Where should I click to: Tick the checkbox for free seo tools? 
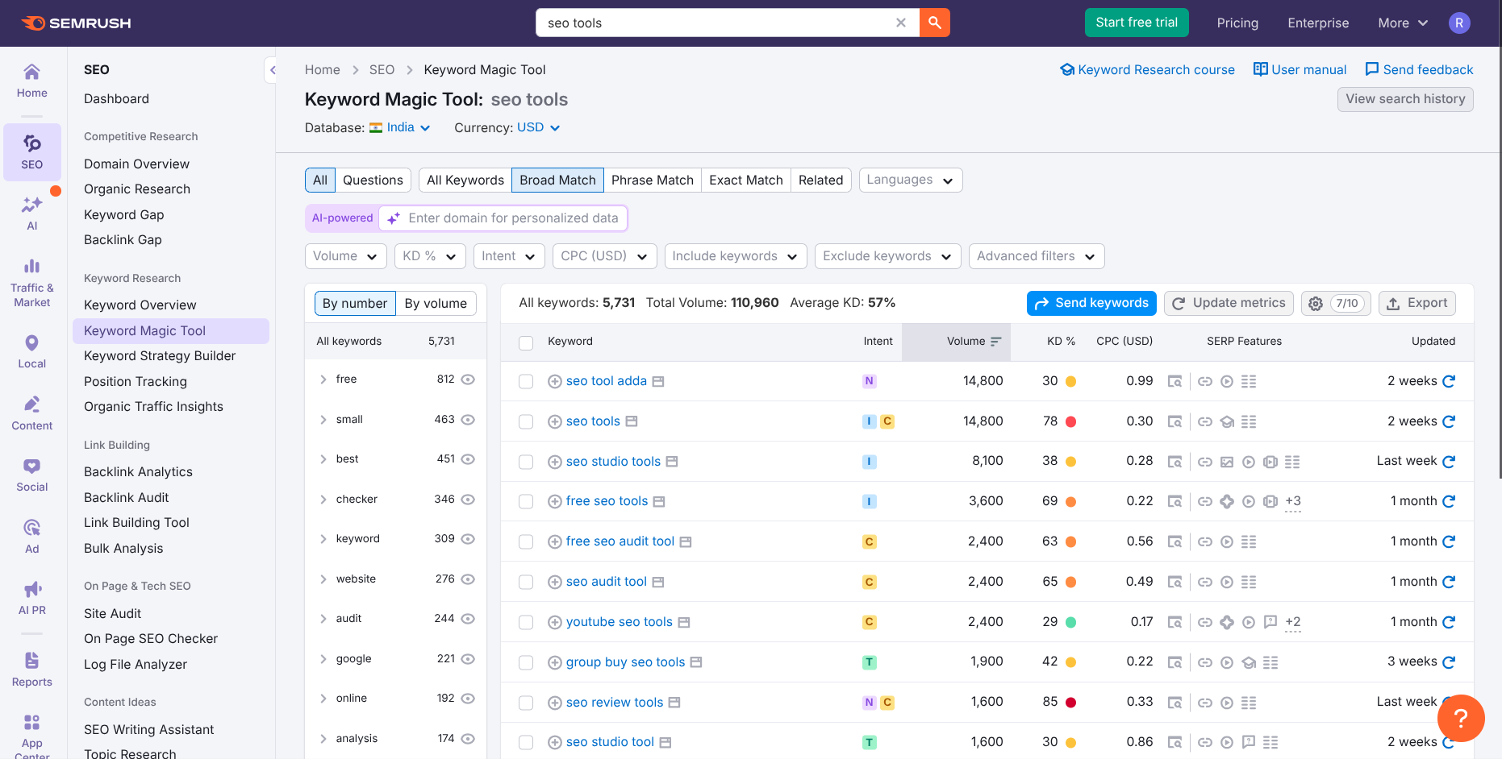526,501
